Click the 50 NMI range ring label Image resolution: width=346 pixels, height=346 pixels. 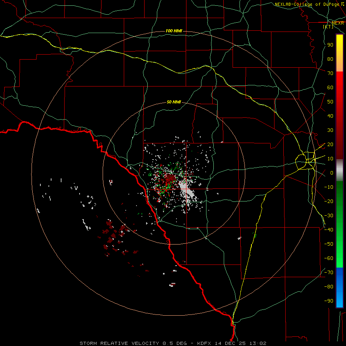tap(174, 102)
